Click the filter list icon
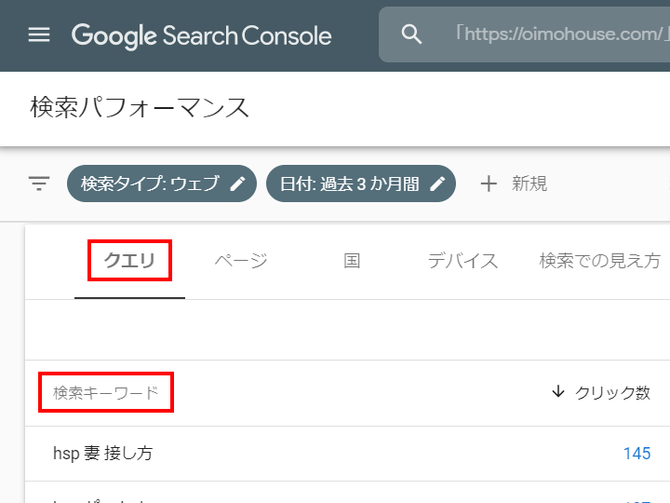Image resolution: width=670 pixels, height=503 pixels. coord(39,184)
